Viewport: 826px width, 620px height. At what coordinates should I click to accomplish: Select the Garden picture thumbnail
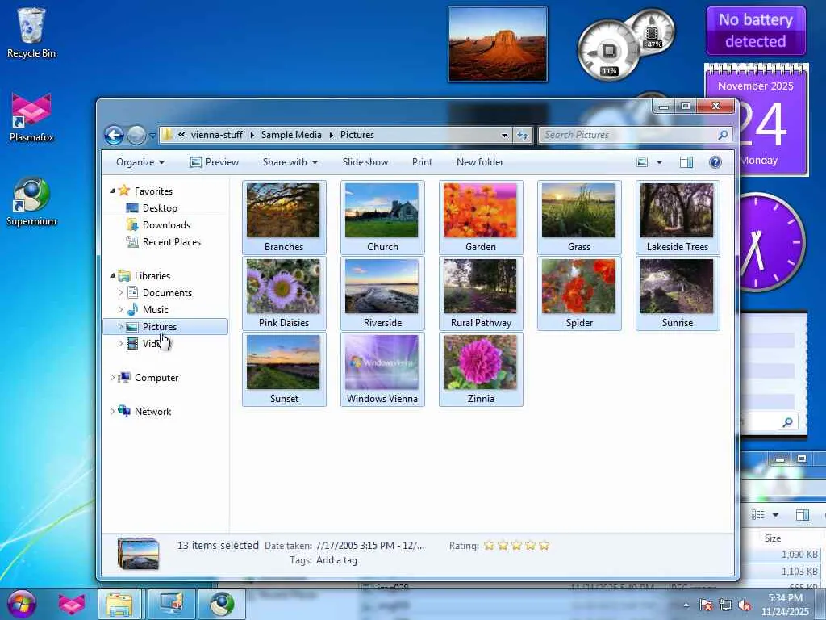tap(481, 217)
